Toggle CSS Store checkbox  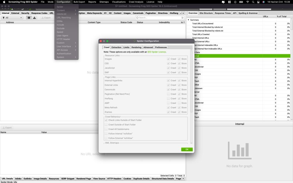179,63
